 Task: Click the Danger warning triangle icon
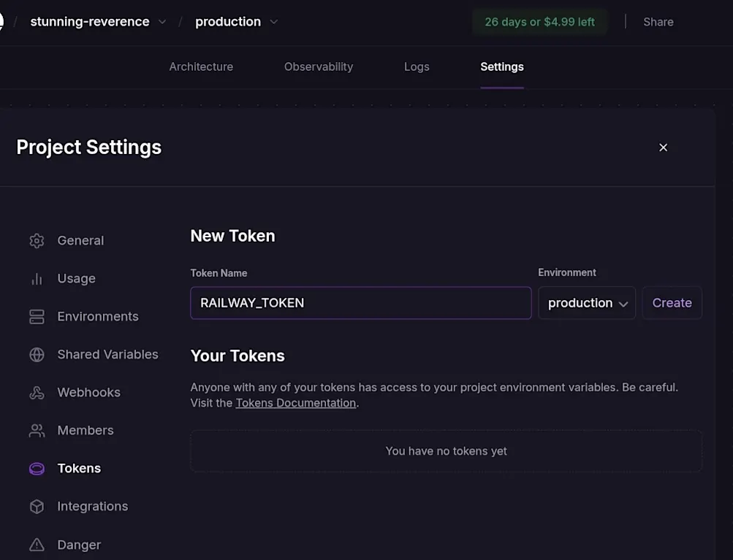(37, 545)
